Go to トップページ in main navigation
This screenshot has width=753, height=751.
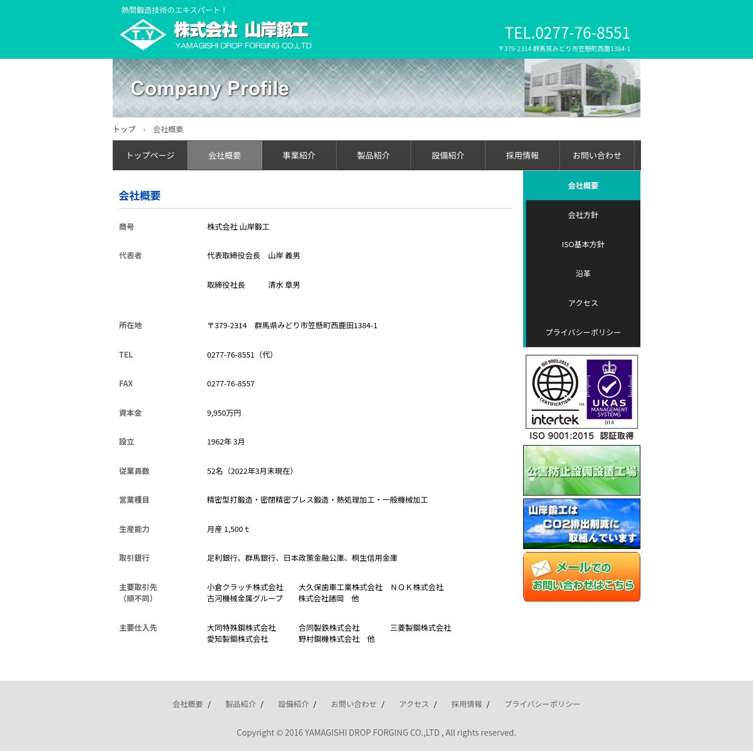pyautogui.click(x=150, y=156)
